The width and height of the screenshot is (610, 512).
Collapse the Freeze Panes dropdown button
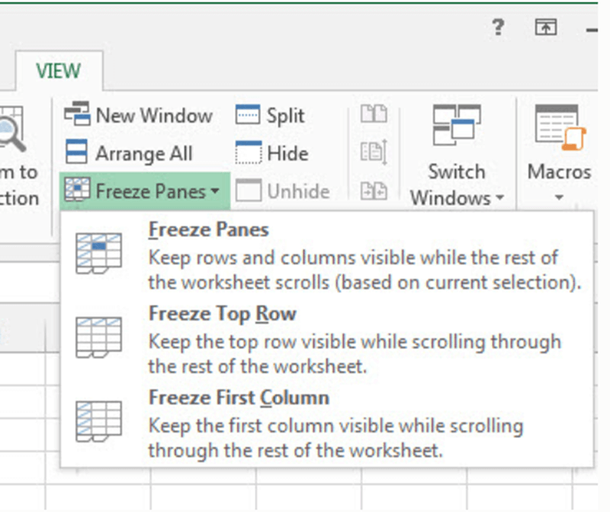(144, 190)
